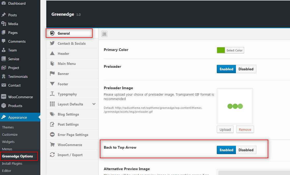
Task: Open the Error Page Settings tab
Action: pos(72,135)
